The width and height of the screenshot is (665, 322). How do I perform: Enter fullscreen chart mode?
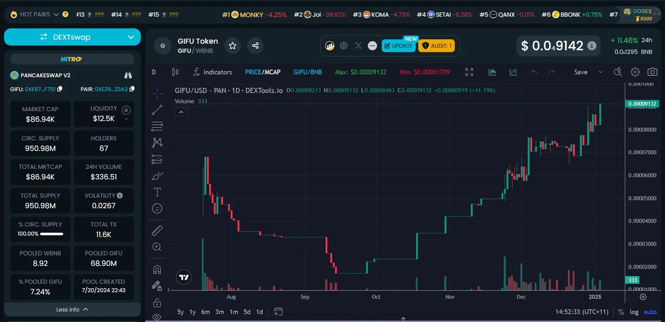point(469,72)
